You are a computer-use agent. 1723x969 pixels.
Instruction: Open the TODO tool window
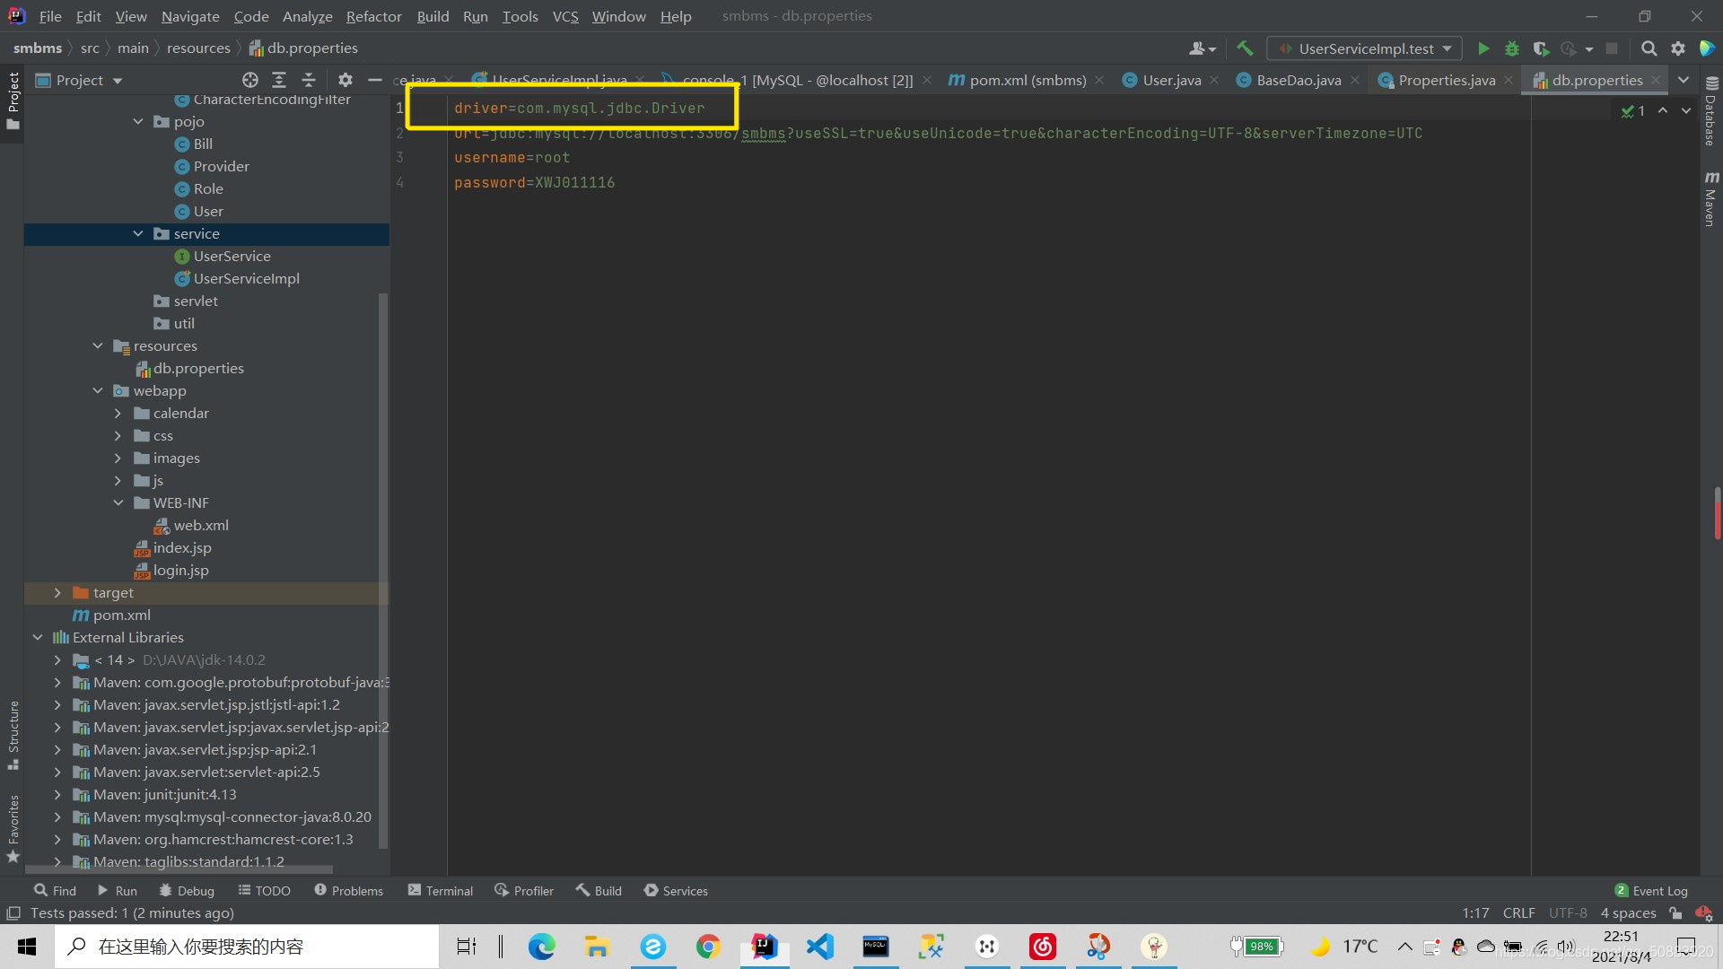coord(264,890)
